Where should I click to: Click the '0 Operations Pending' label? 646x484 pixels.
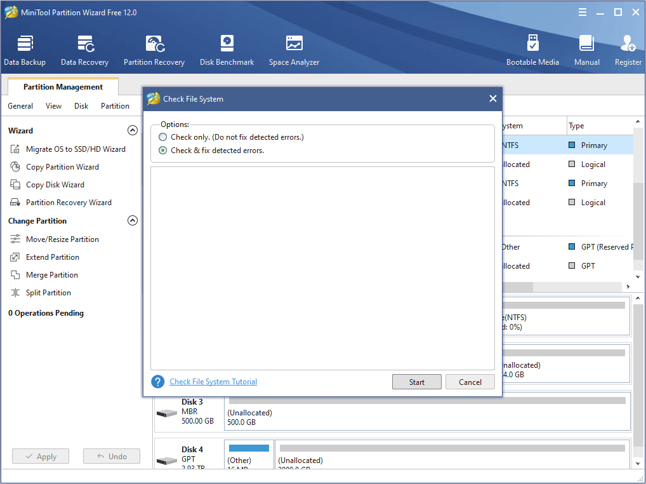46,313
